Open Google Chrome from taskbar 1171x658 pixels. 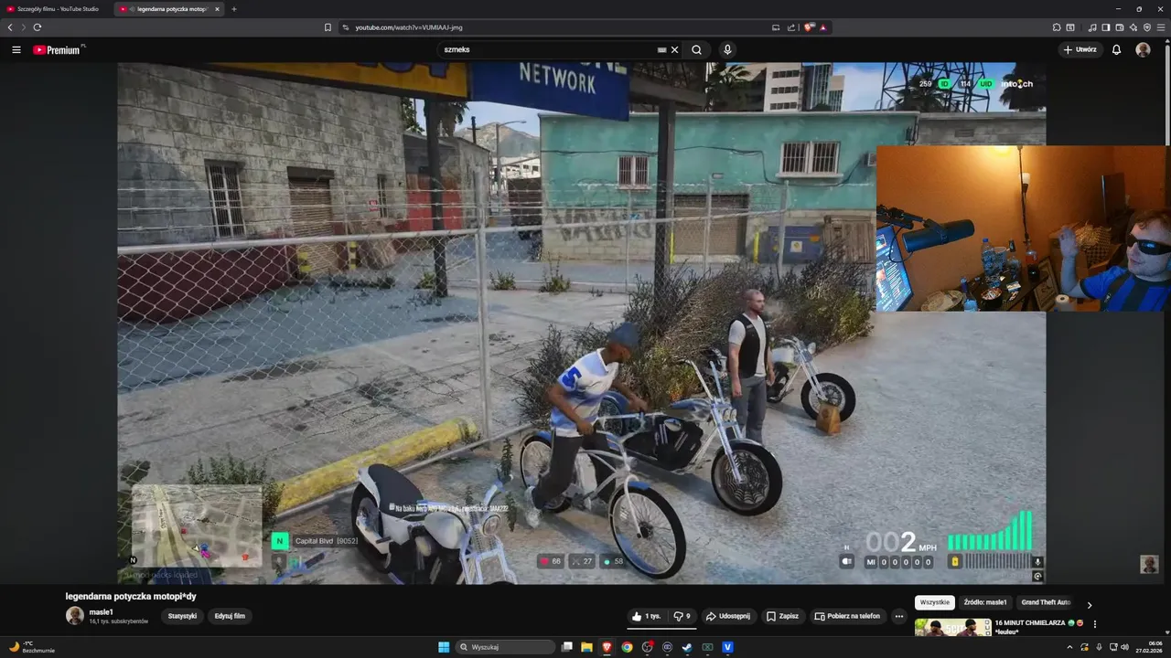pyautogui.click(x=627, y=647)
